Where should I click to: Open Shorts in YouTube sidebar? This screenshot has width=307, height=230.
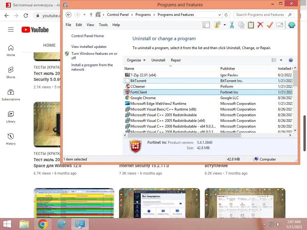(11, 72)
